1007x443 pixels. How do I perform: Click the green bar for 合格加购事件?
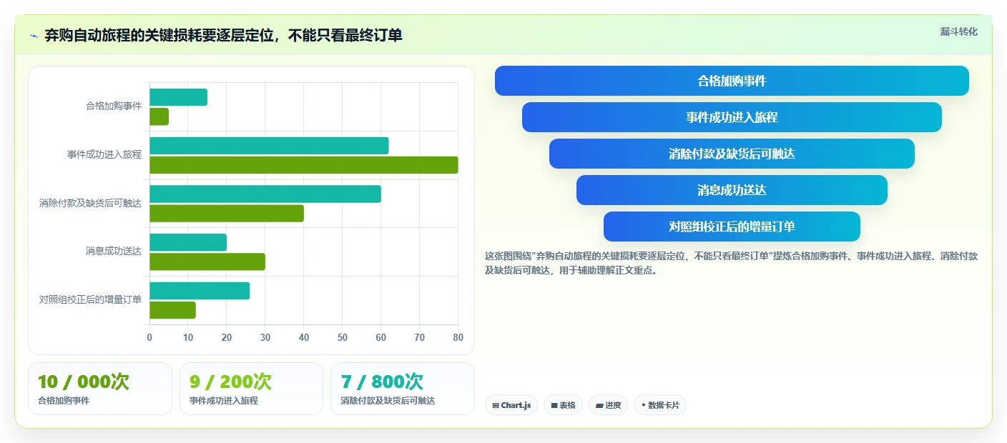[x=159, y=116]
